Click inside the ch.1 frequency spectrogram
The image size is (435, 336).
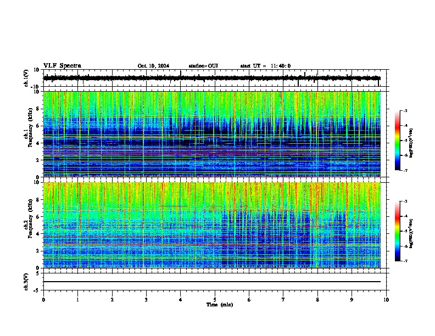click(x=212, y=134)
